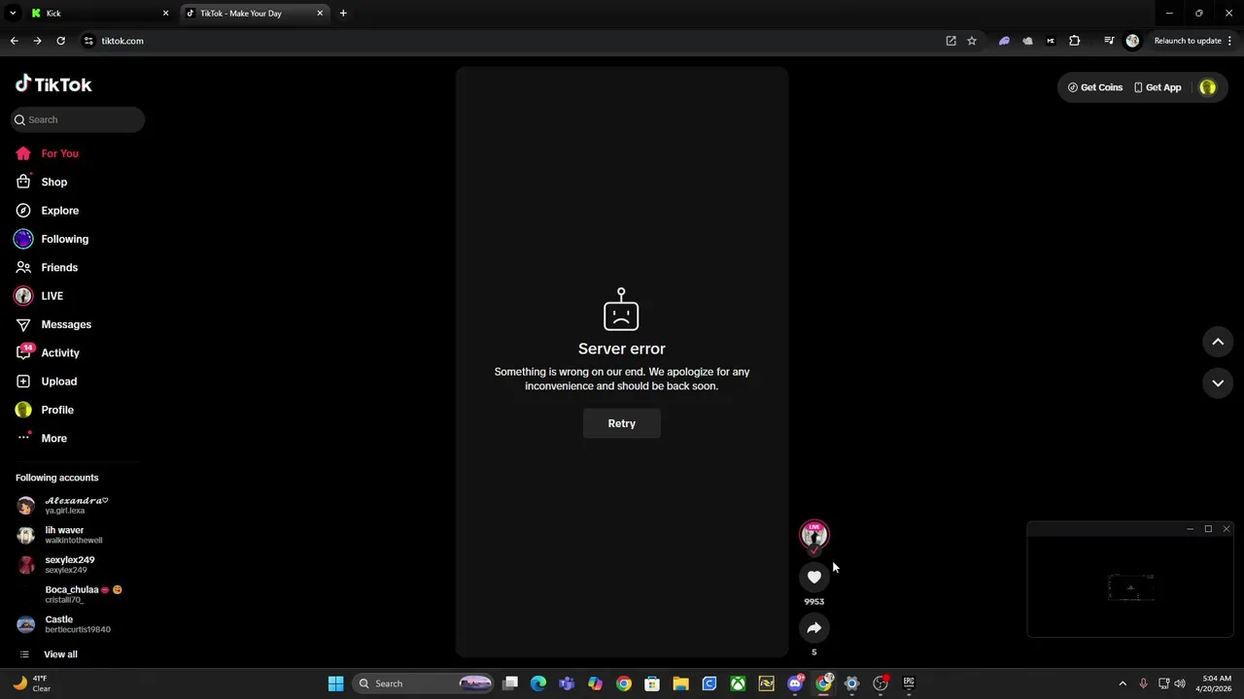Open the tab search dropdown
The width and height of the screenshot is (1244, 699).
(12, 14)
